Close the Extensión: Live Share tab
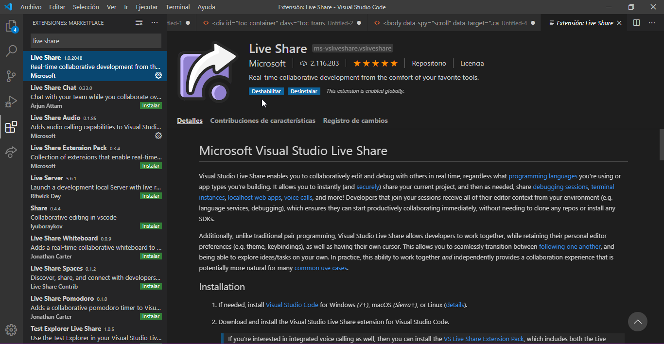Image resolution: width=664 pixels, height=344 pixels. 619,23
